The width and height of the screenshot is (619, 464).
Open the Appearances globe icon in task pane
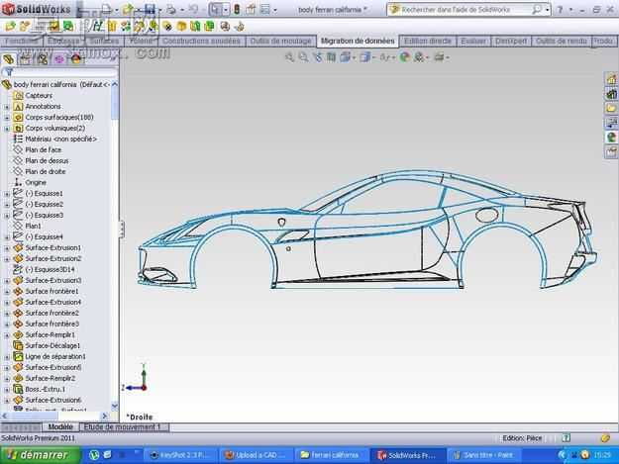click(611, 138)
